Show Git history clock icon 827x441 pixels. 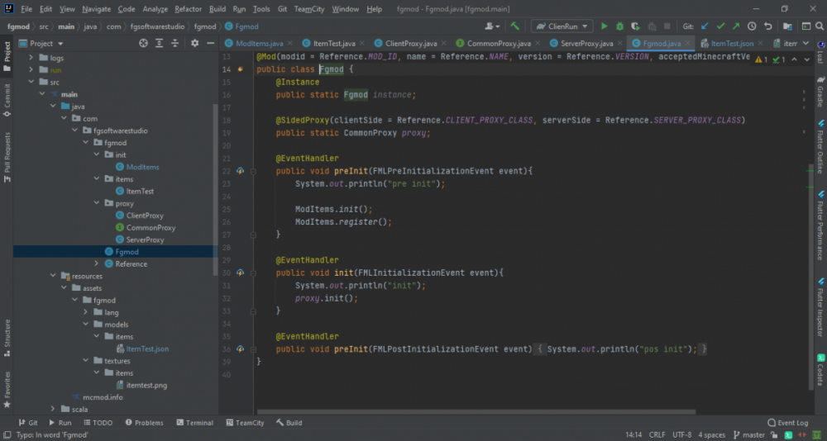[752, 26]
